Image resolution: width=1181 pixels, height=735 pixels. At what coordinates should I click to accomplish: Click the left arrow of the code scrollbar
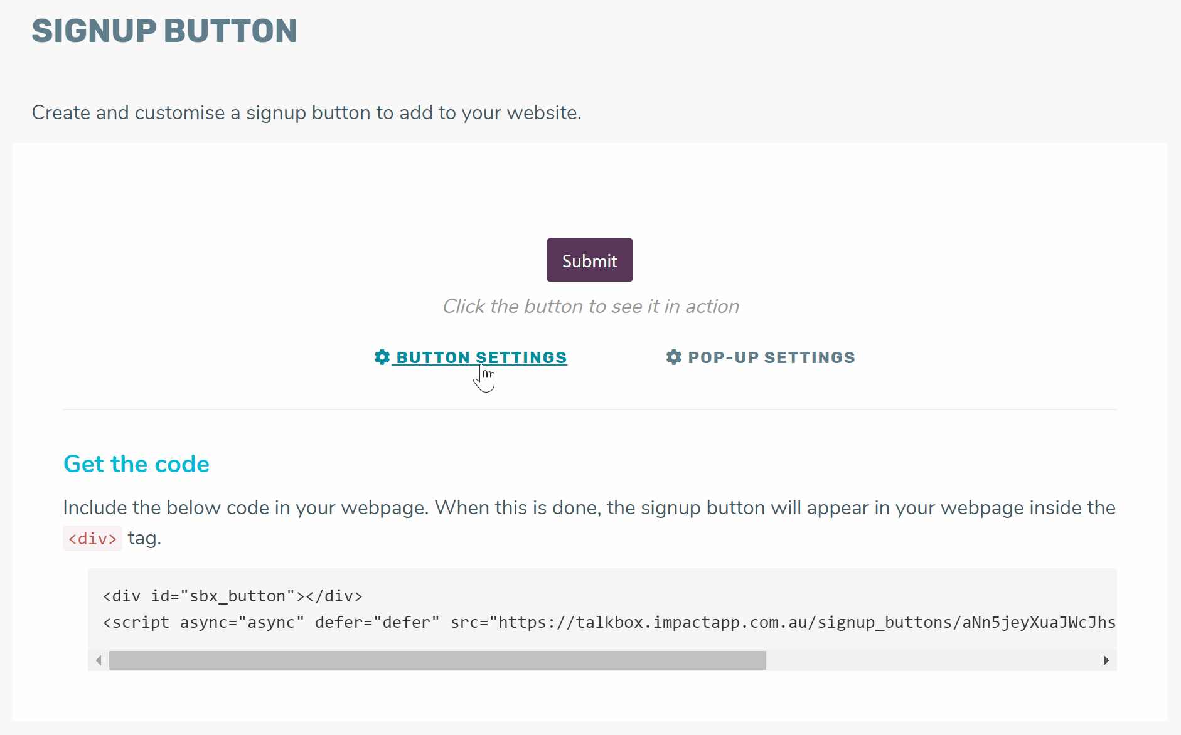pyautogui.click(x=99, y=660)
